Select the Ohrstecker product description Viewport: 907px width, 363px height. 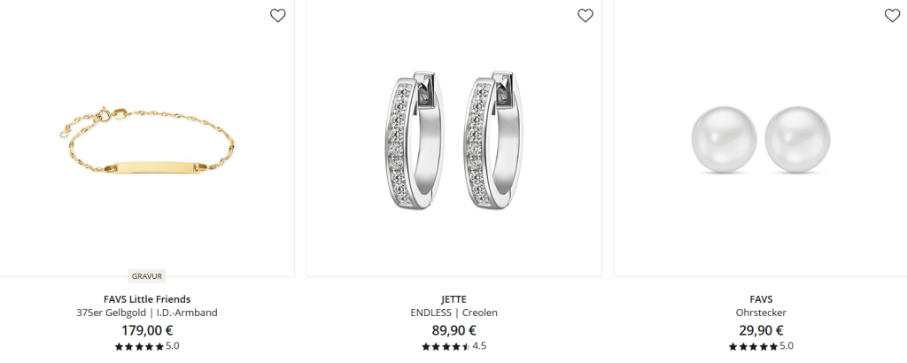pyautogui.click(x=761, y=313)
